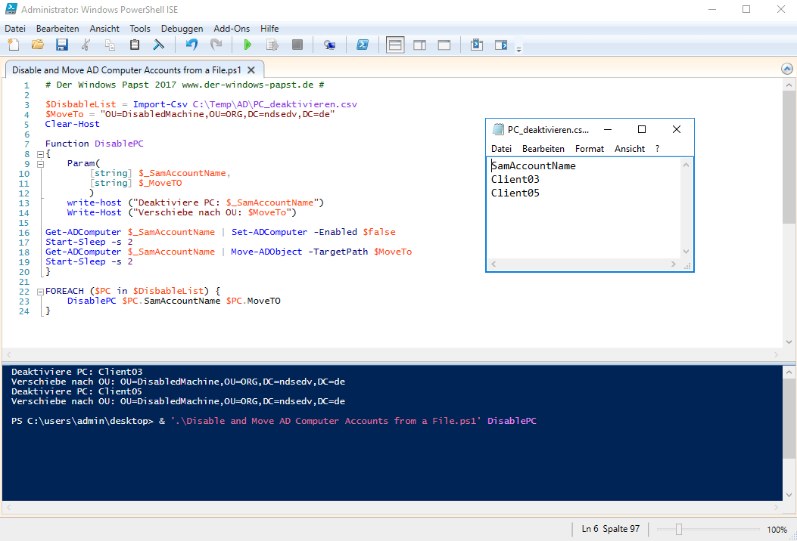Click the Run Selection icon

272,45
